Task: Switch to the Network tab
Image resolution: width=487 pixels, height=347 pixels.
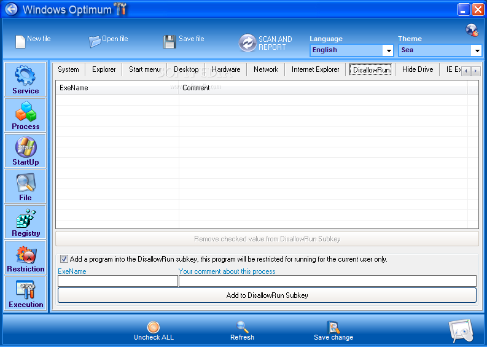Action: [x=265, y=69]
